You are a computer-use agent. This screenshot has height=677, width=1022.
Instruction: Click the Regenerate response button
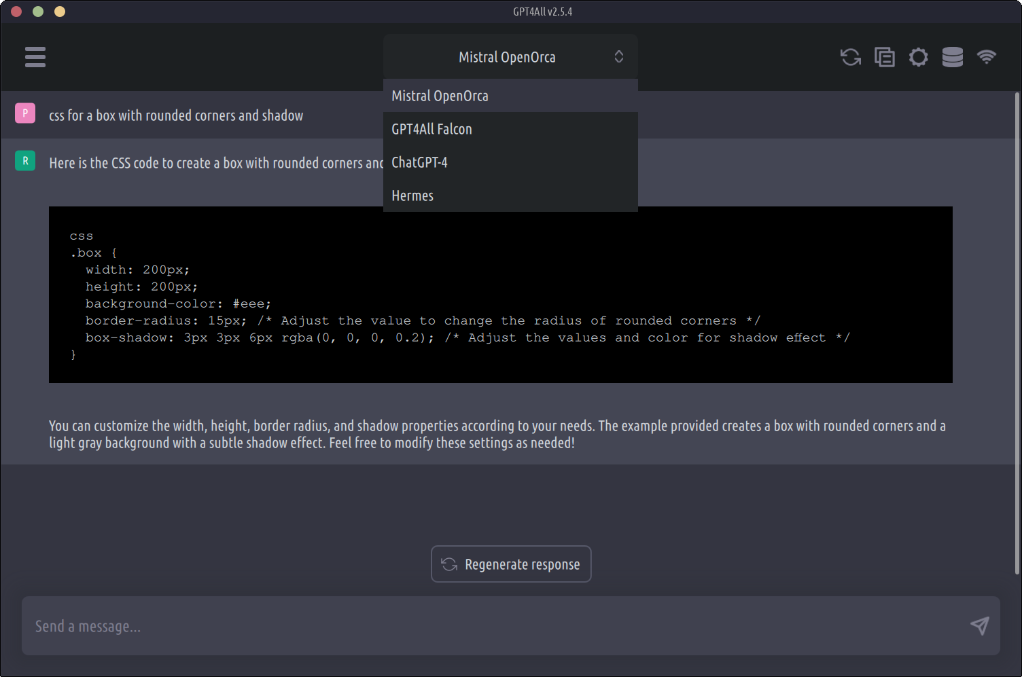[x=511, y=564]
